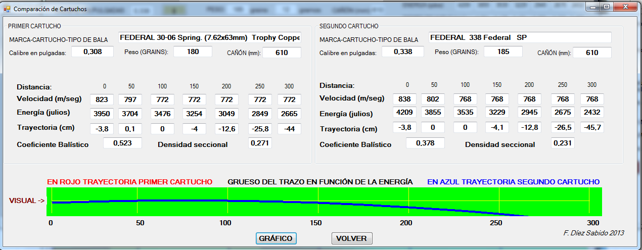This screenshot has height=250, width=642.
Task: Click the app icon in title bar
Action: pos(7,9)
